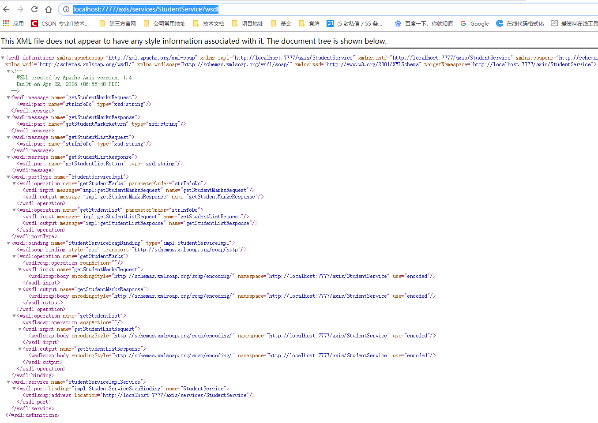The width and height of the screenshot is (598, 423).
Task: Collapse the getStudentListResponse message node
Action: [8, 157]
